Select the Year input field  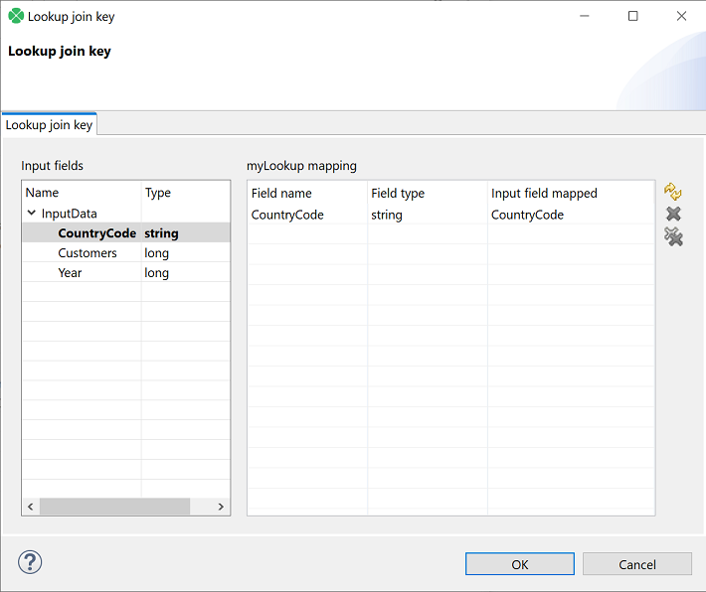click(70, 273)
